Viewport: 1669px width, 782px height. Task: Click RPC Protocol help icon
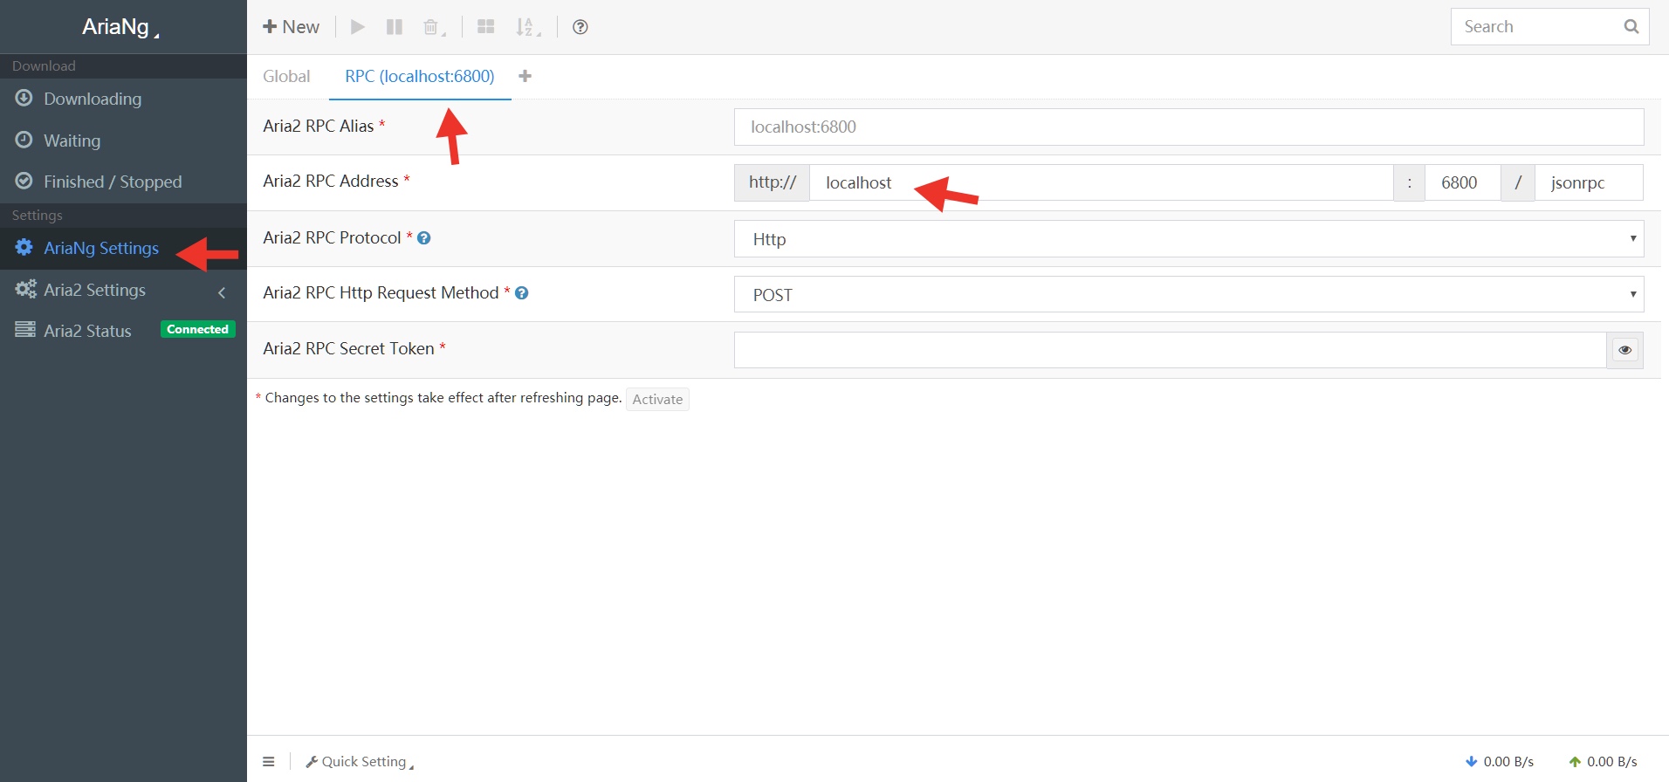424,238
